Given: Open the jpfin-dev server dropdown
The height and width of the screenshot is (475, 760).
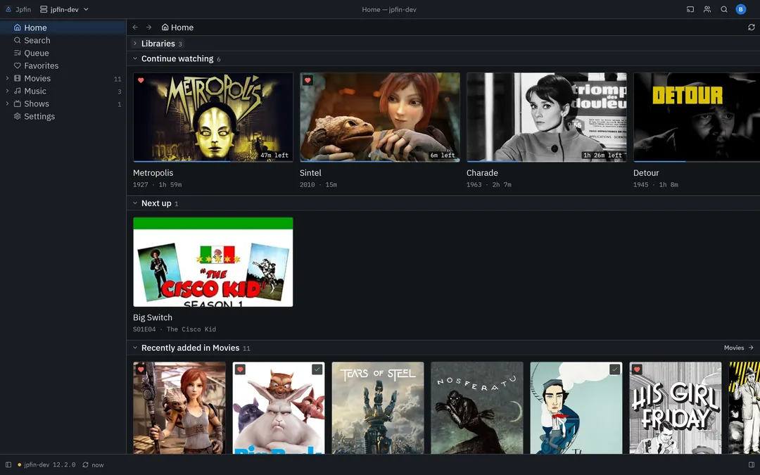Looking at the screenshot, I should (65, 9).
